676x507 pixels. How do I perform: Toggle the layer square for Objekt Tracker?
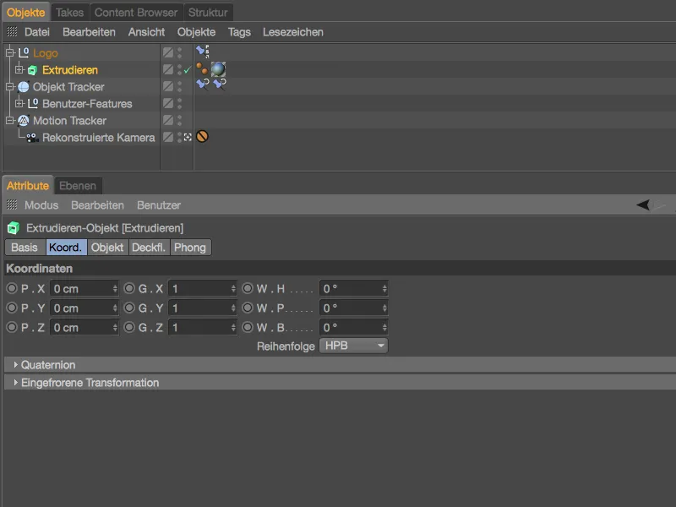(x=168, y=87)
